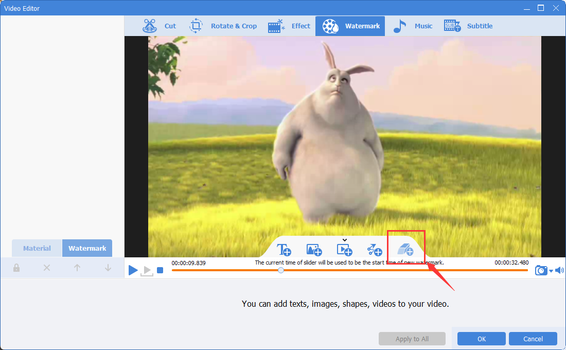Image resolution: width=566 pixels, height=350 pixels.
Task: Move watermark down with the down arrow
Action: [x=108, y=268]
